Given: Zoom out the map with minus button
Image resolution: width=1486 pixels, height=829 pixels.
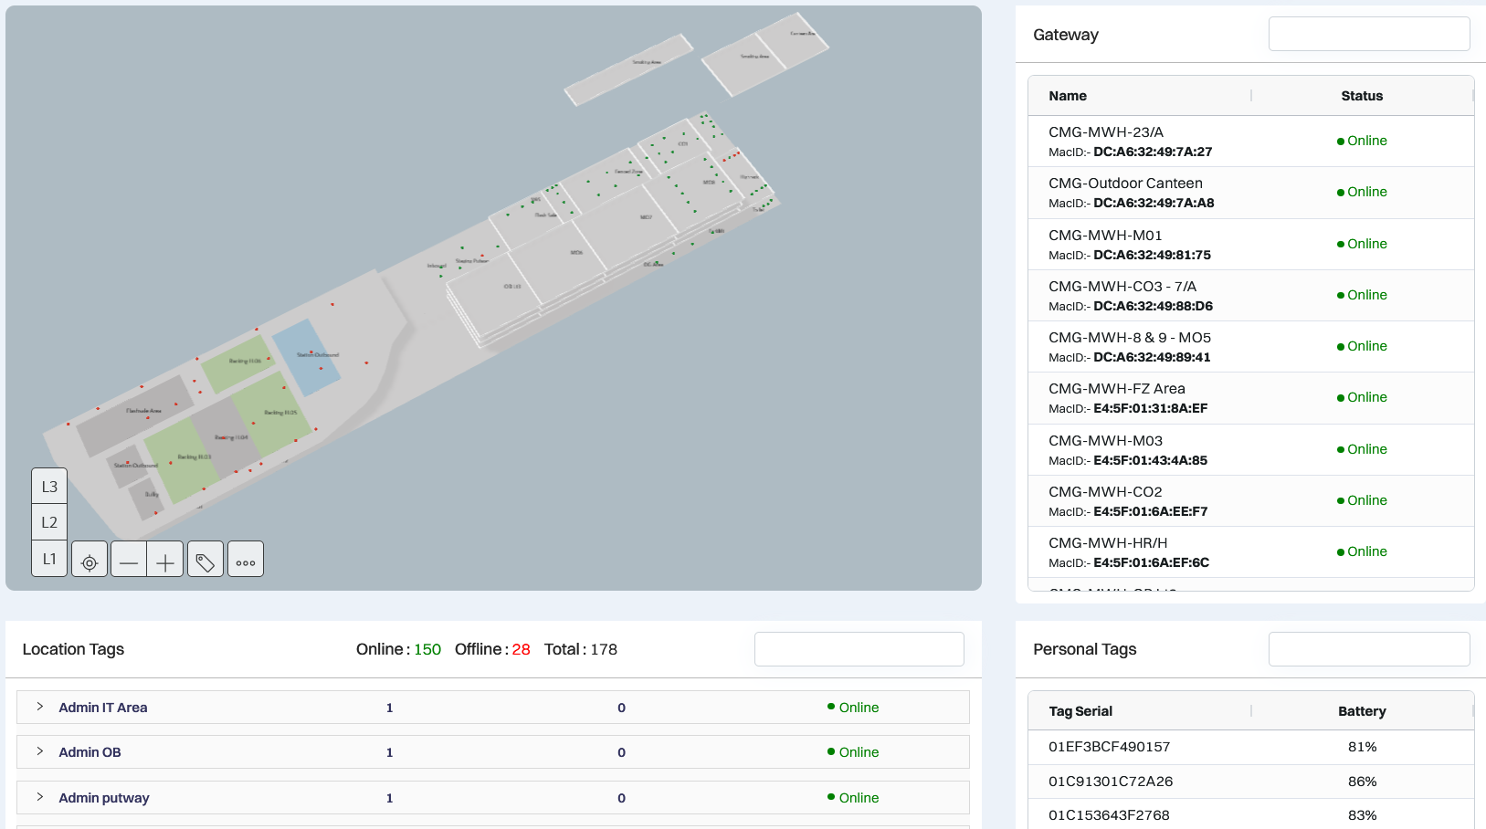Looking at the screenshot, I should [129, 559].
